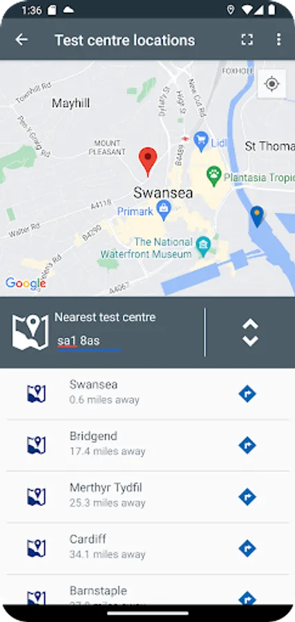Get directions to Merthyr Tydfil centre
295x622 pixels.
pyautogui.click(x=247, y=497)
